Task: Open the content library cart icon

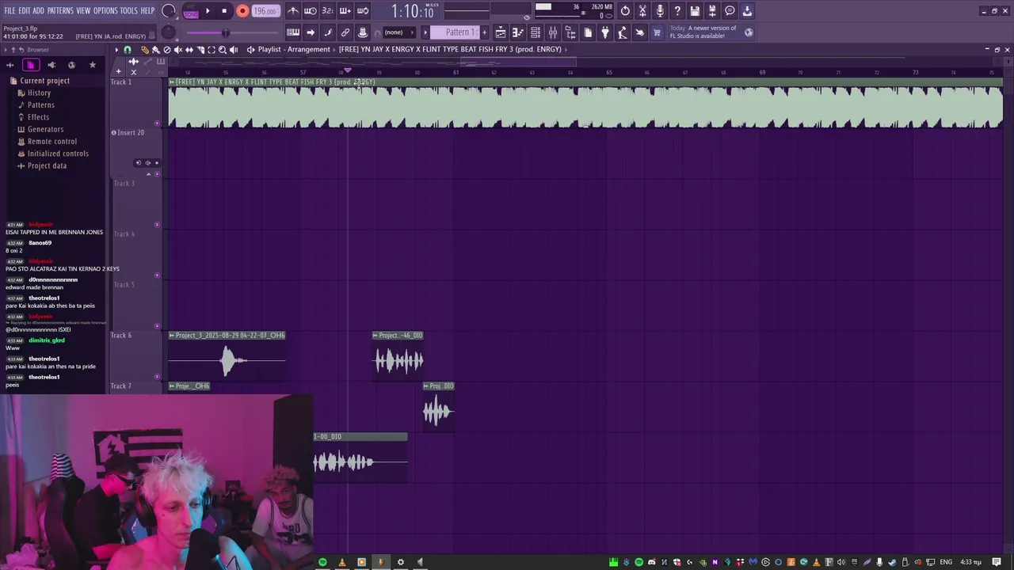Action: [x=657, y=32]
